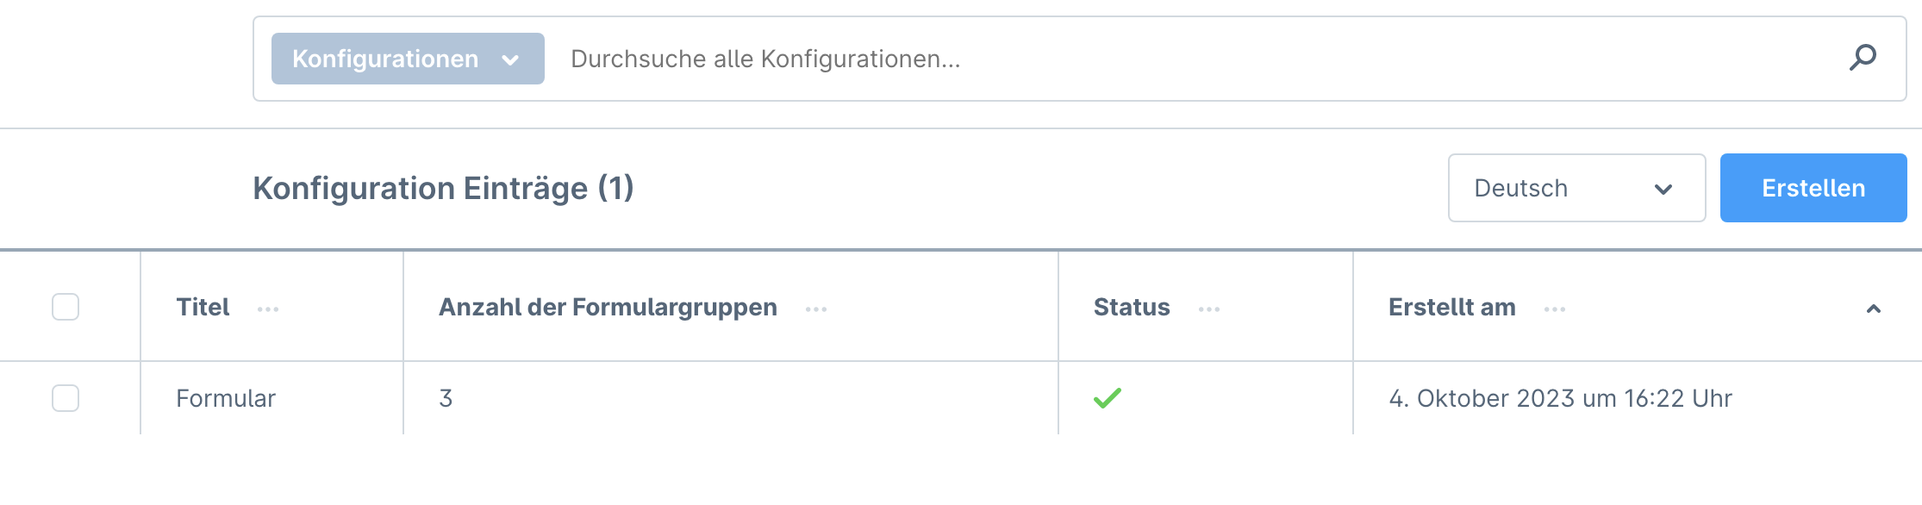
Task: Open the Formular entry
Action: click(226, 398)
